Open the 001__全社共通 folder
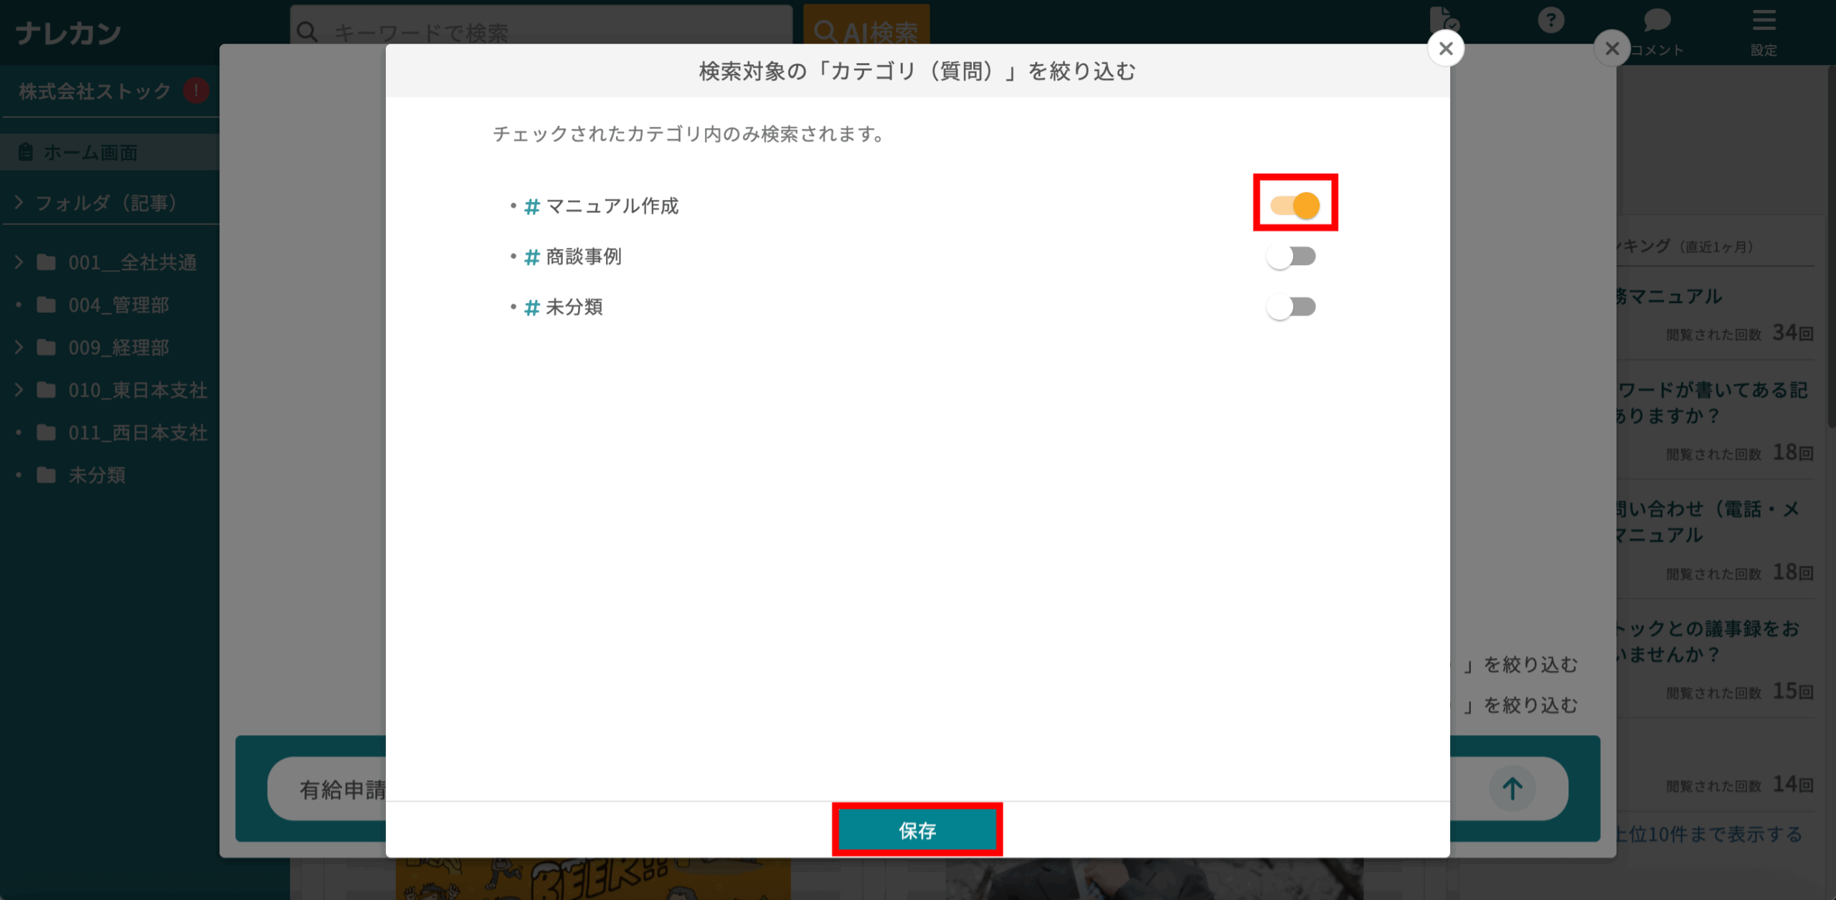Image resolution: width=1836 pixels, height=900 pixels. pos(132,262)
